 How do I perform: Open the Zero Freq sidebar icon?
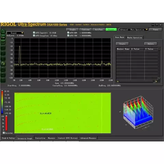[3, 36]
